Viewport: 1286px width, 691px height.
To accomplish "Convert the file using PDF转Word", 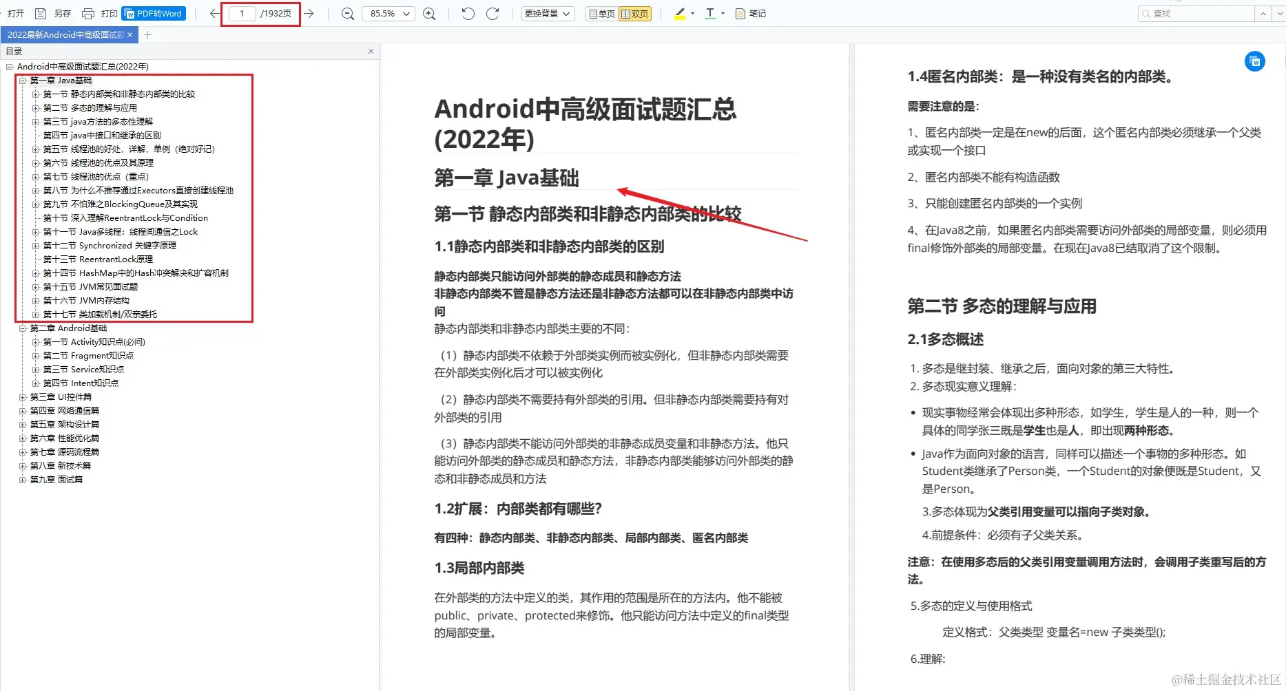I will pyautogui.click(x=153, y=13).
